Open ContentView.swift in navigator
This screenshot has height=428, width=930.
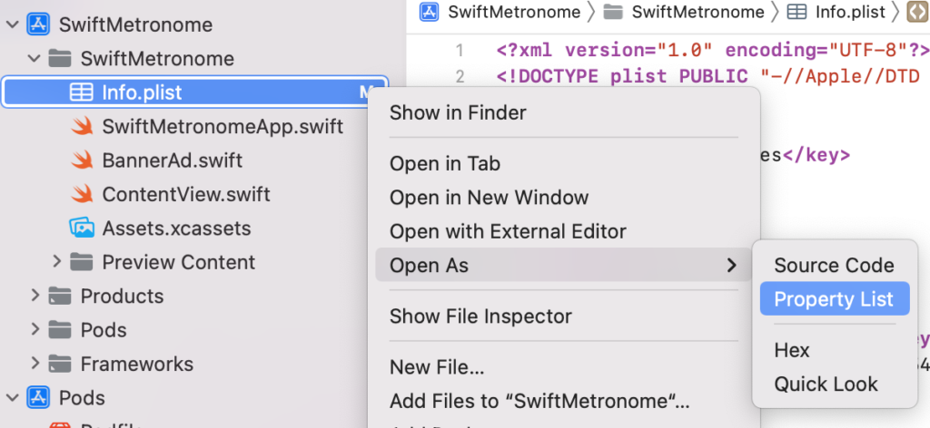(x=186, y=194)
